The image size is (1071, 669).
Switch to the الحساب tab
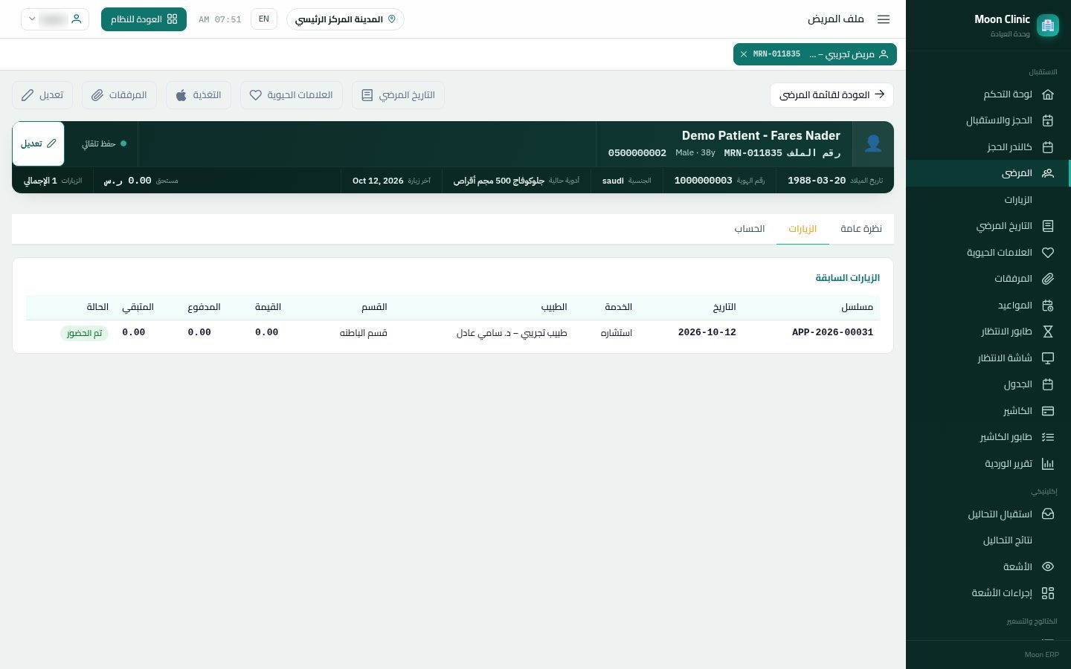tap(750, 229)
